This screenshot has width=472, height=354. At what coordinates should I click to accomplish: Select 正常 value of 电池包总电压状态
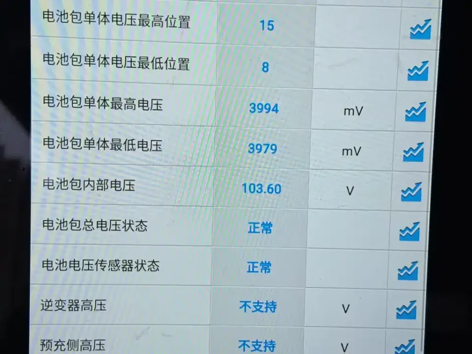[260, 228]
